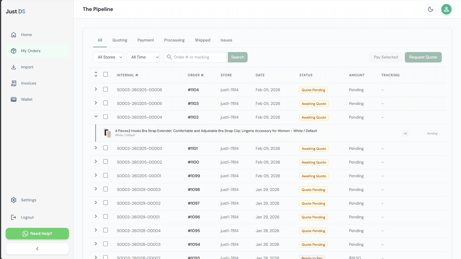Switch to the Processing tab
The image size is (461, 259).
coord(174,40)
